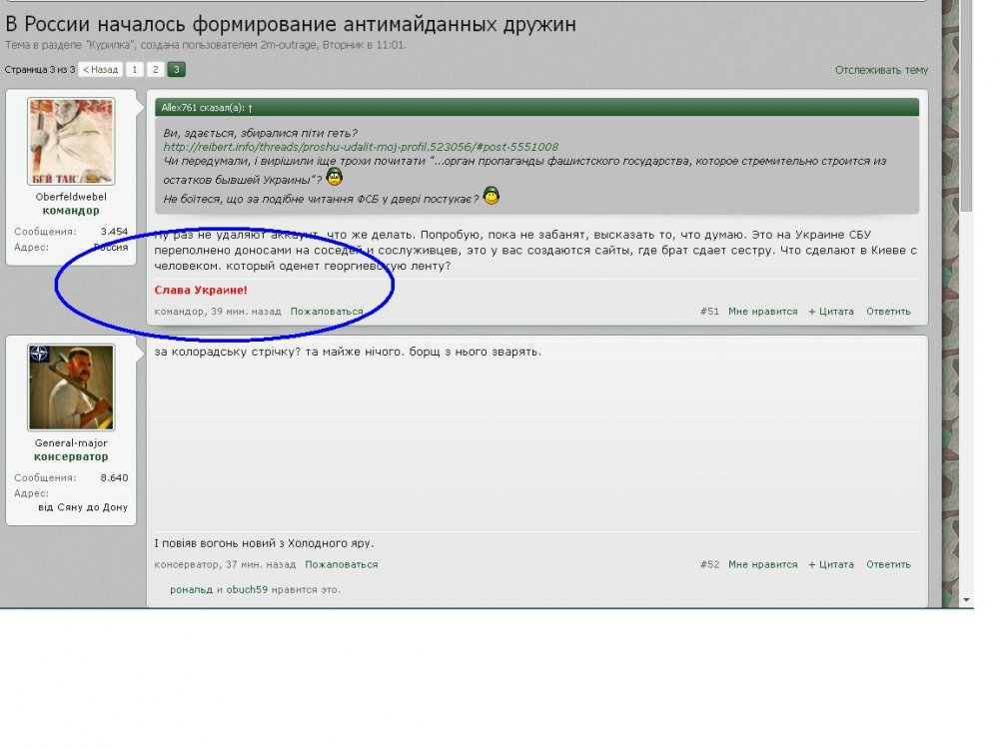The width and height of the screenshot is (999, 749).
Task: Open obuch59's profile in likes list
Action: tap(247, 590)
